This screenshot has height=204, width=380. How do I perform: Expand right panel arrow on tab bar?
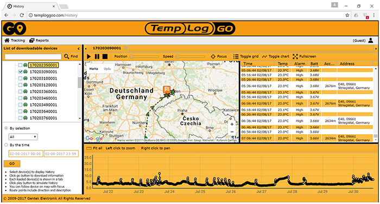pos(376,49)
